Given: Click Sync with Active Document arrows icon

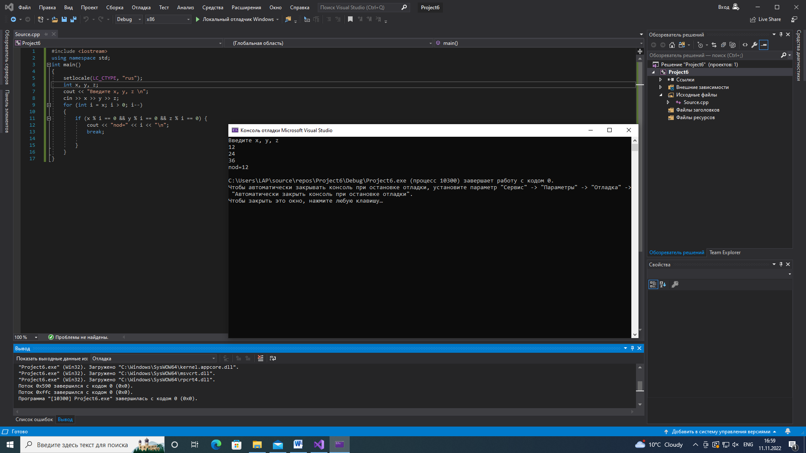Looking at the screenshot, I should (714, 45).
